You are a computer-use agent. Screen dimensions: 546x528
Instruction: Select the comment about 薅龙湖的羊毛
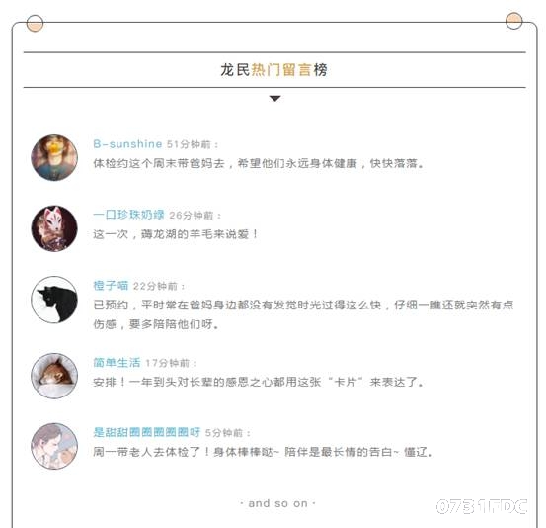click(176, 234)
